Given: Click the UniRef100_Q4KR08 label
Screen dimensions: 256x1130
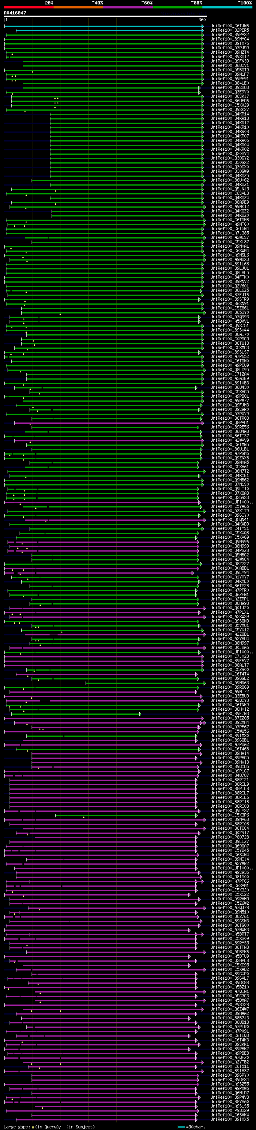Looking at the screenshot, I should click(230, 132).
